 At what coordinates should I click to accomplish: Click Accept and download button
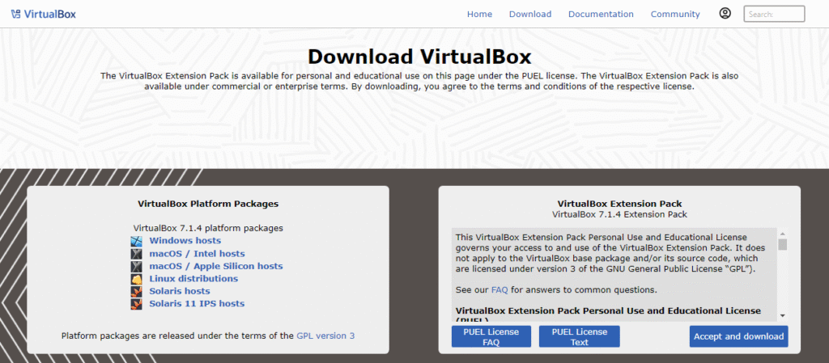[x=738, y=336]
